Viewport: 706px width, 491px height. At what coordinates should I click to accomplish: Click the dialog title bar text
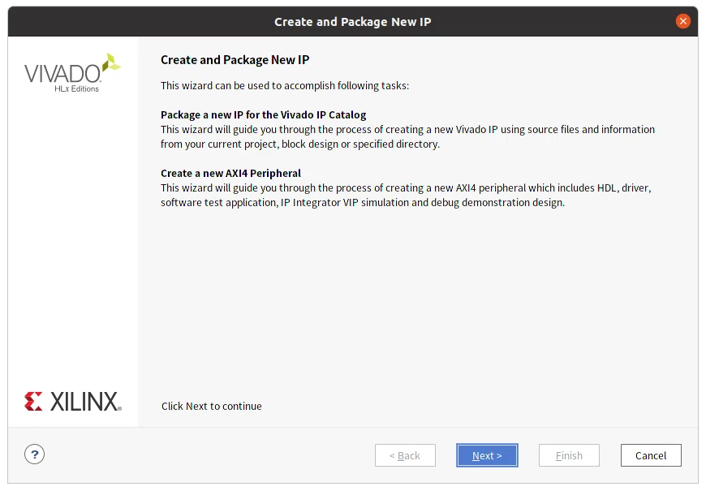pos(352,22)
